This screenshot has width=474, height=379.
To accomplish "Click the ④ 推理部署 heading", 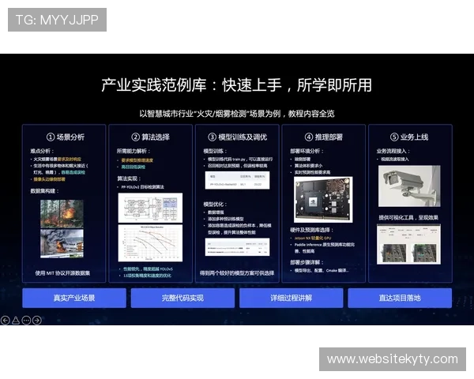I will (x=323, y=137).
